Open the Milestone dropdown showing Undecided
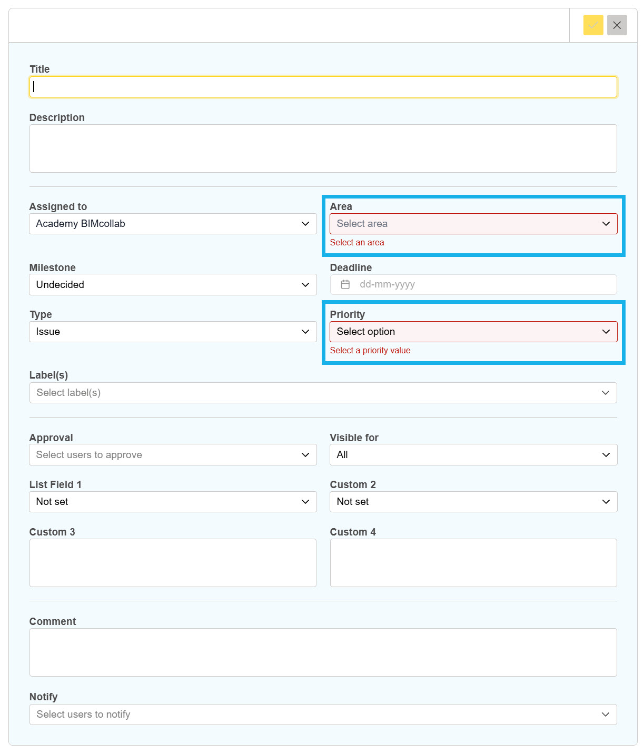The height and width of the screenshot is (754, 644). [173, 284]
